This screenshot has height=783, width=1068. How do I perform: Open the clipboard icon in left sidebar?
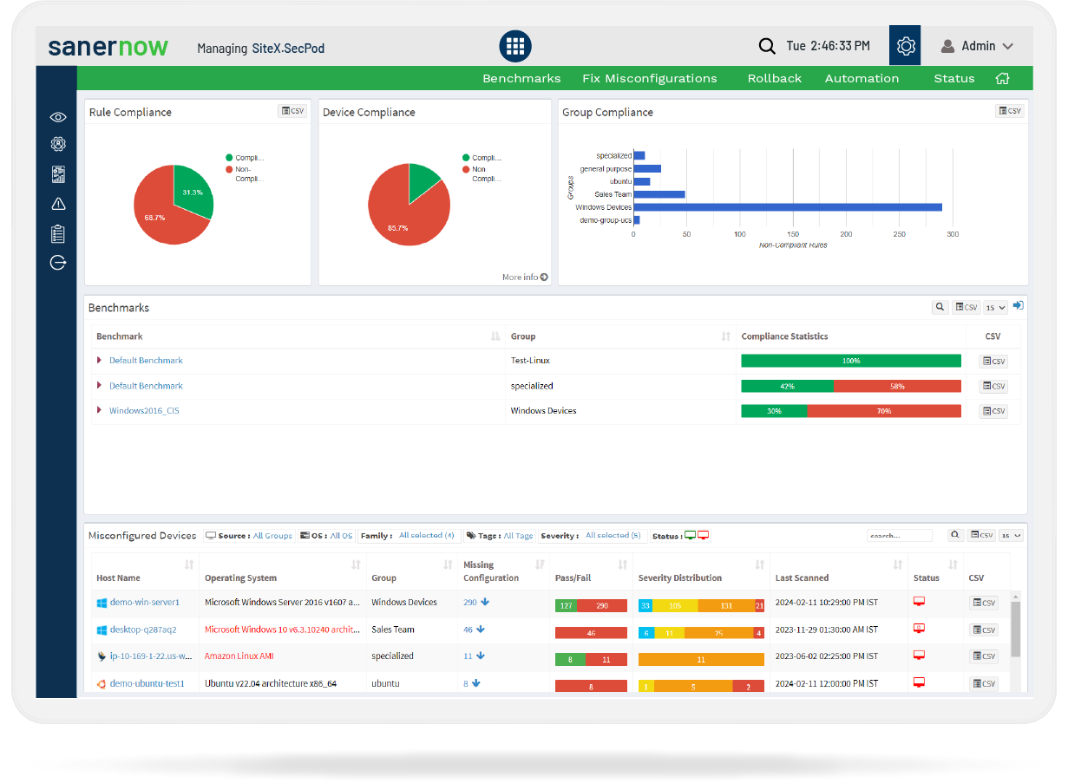click(58, 233)
